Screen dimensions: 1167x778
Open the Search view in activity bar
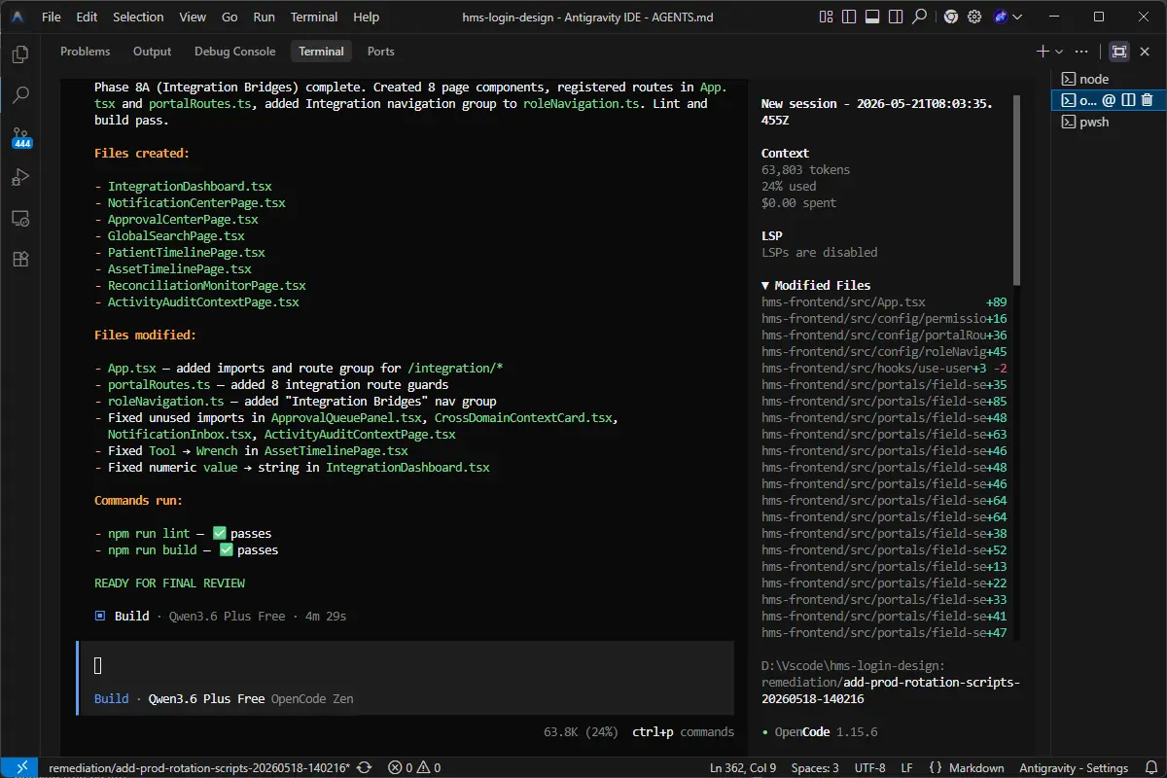(x=21, y=95)
